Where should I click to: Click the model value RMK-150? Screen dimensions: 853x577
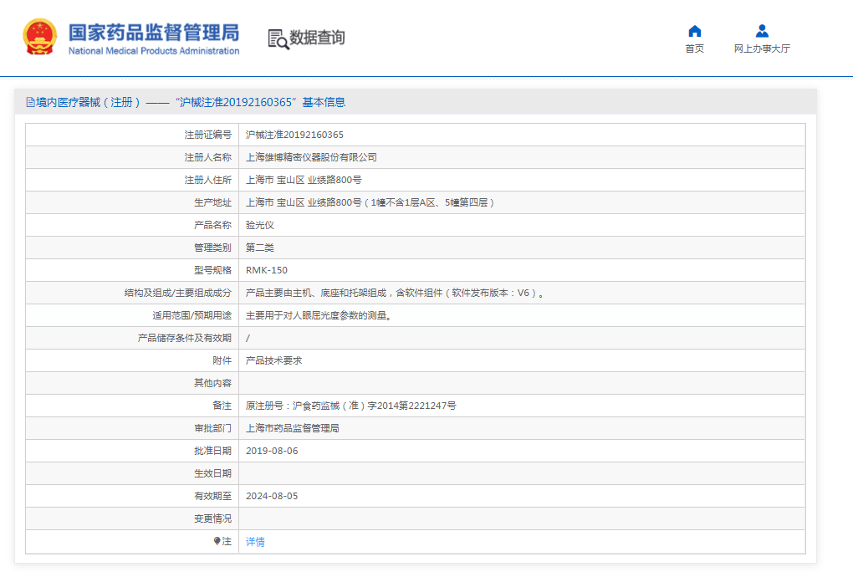pos(266,270)
